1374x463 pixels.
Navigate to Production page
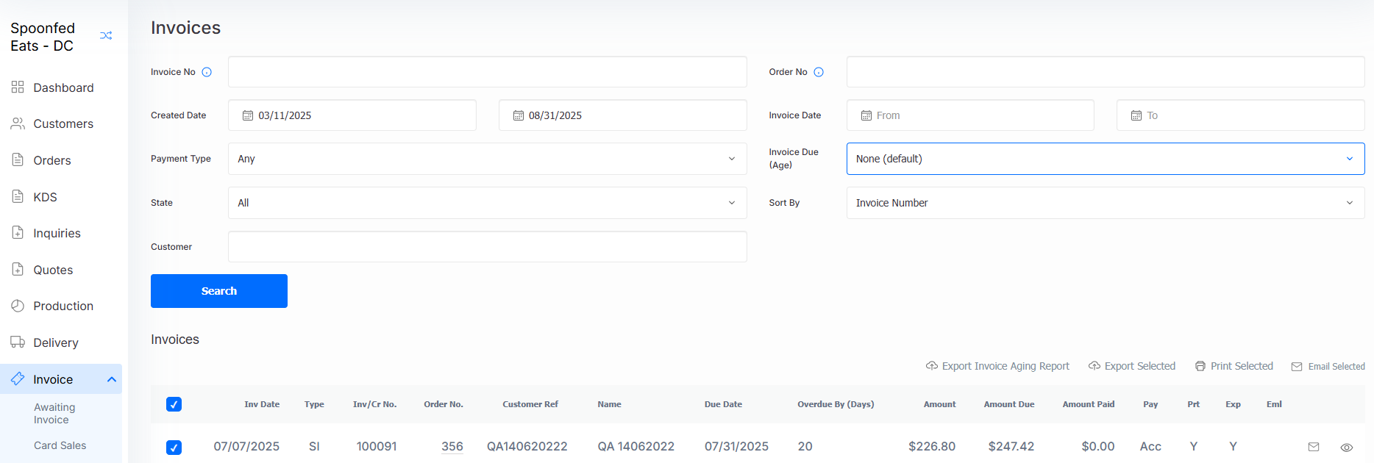63,306
